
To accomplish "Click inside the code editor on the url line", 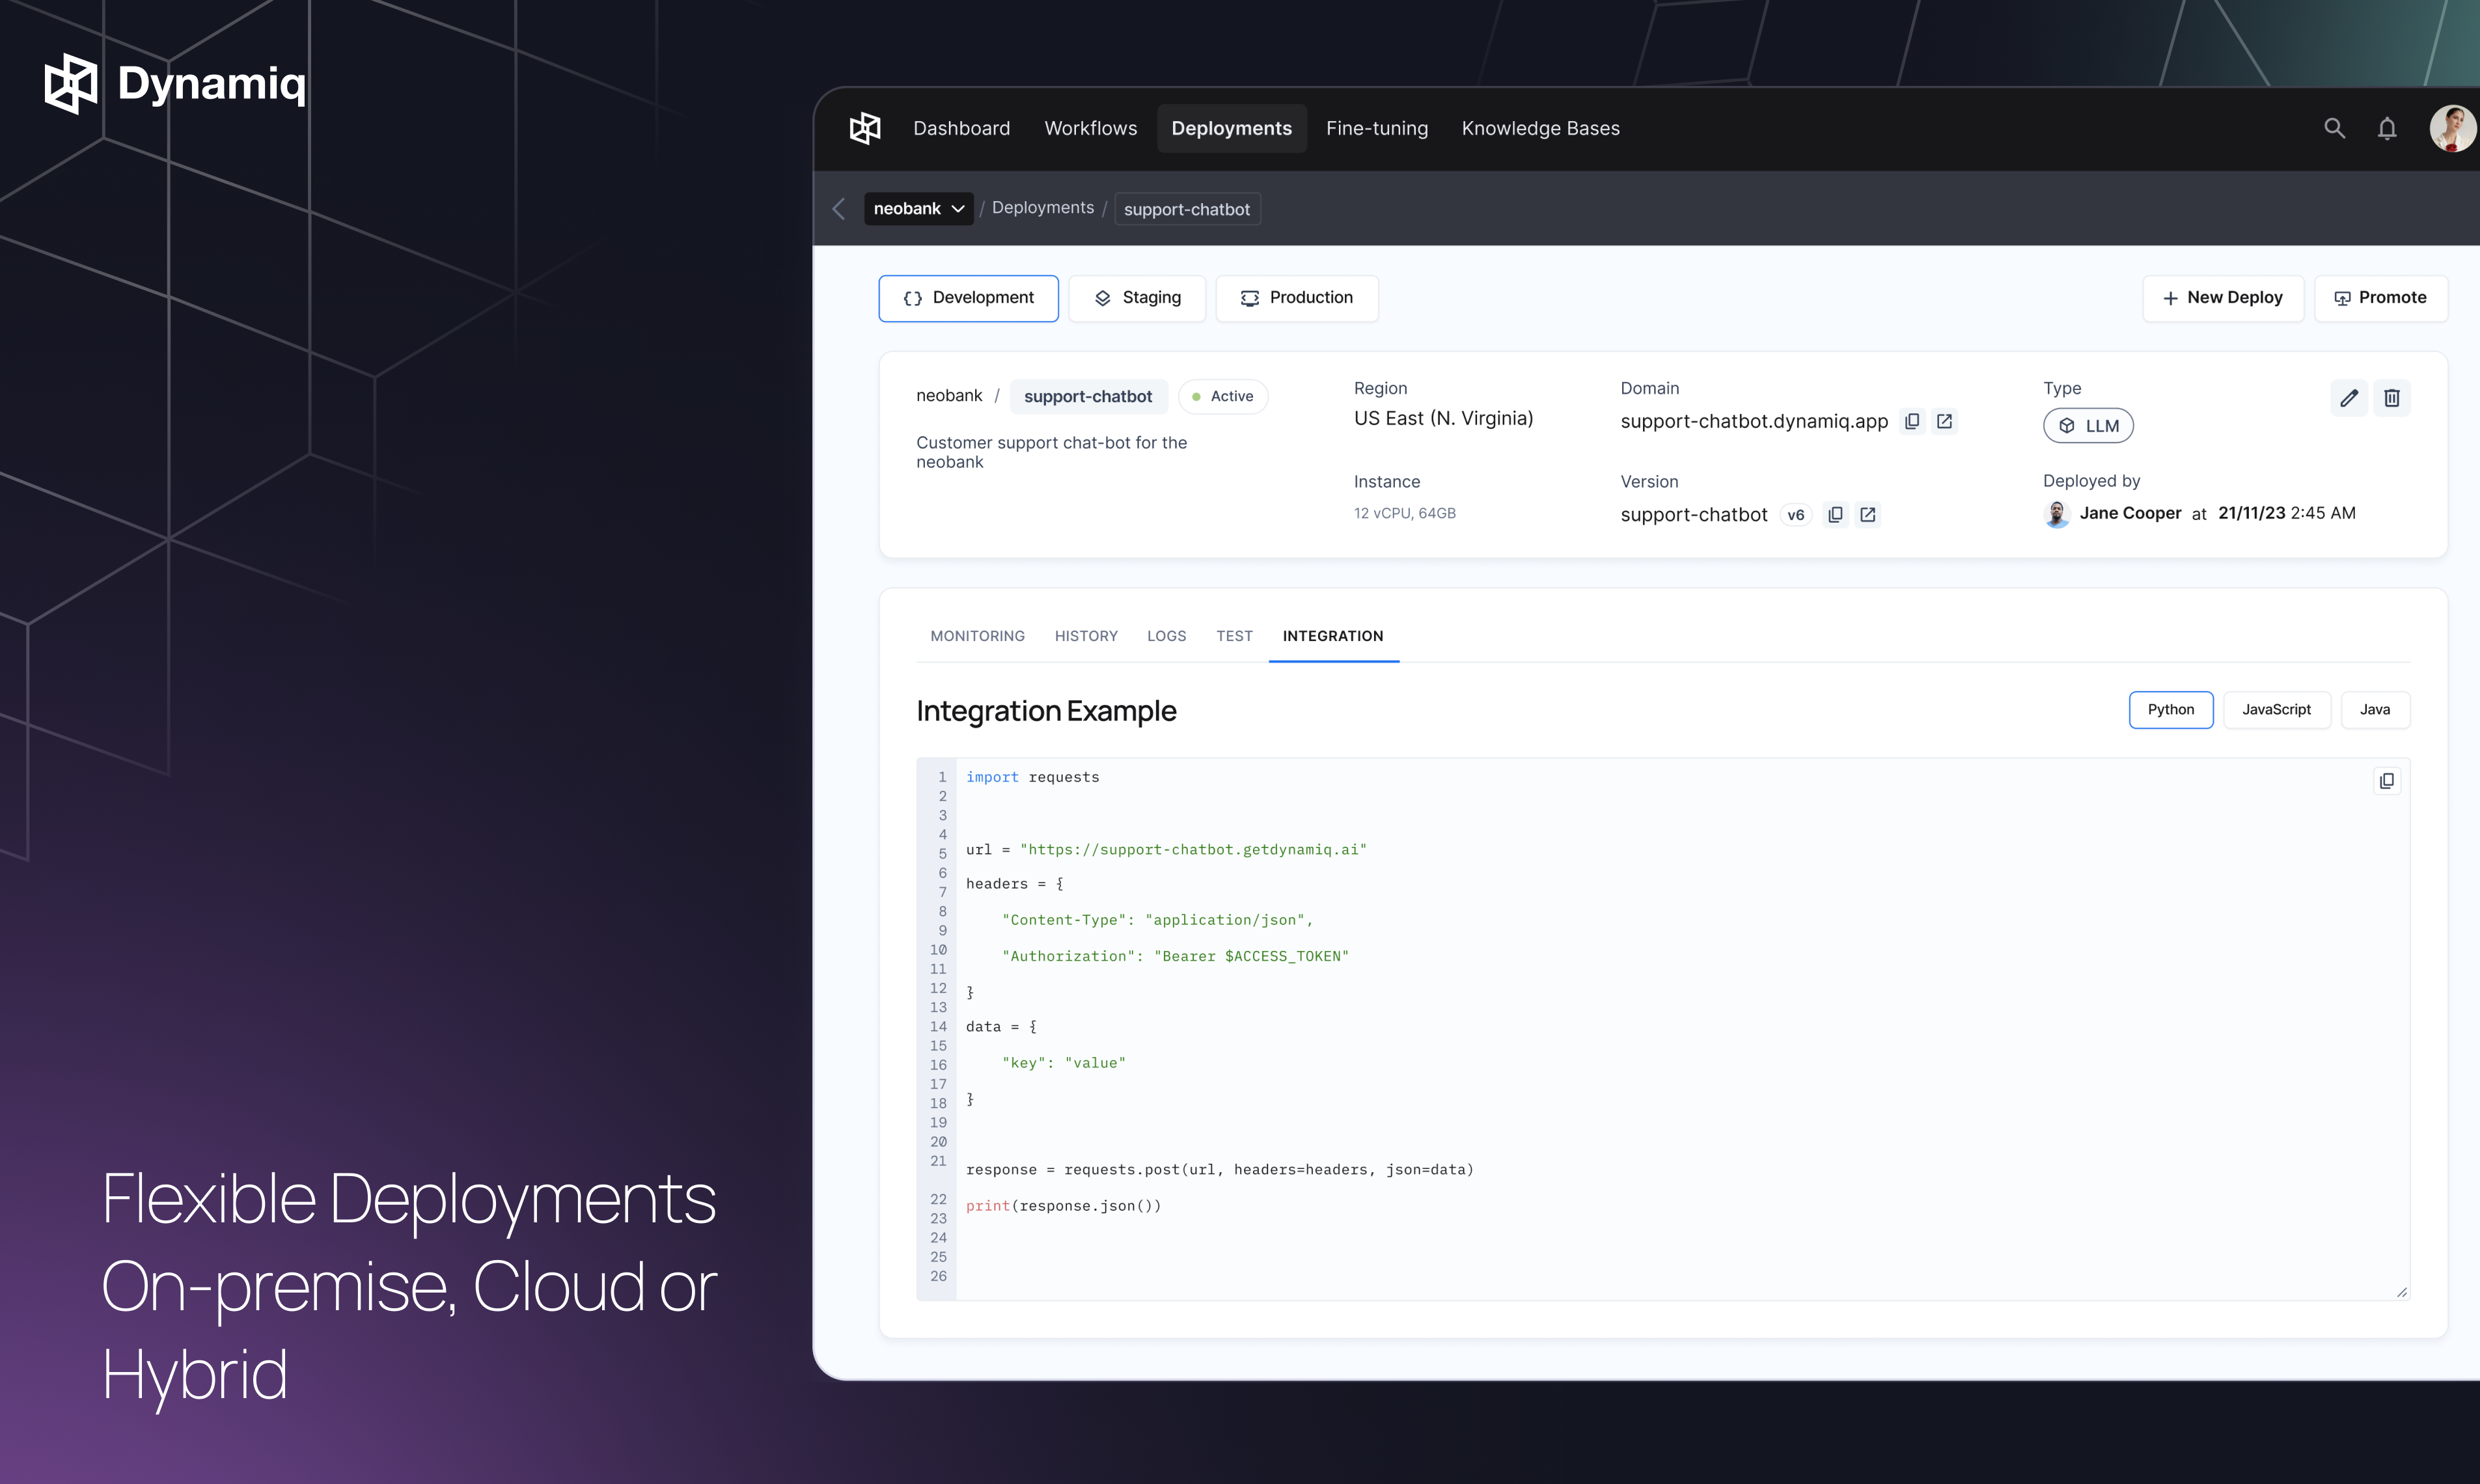I will click(x=1166, y=849).
